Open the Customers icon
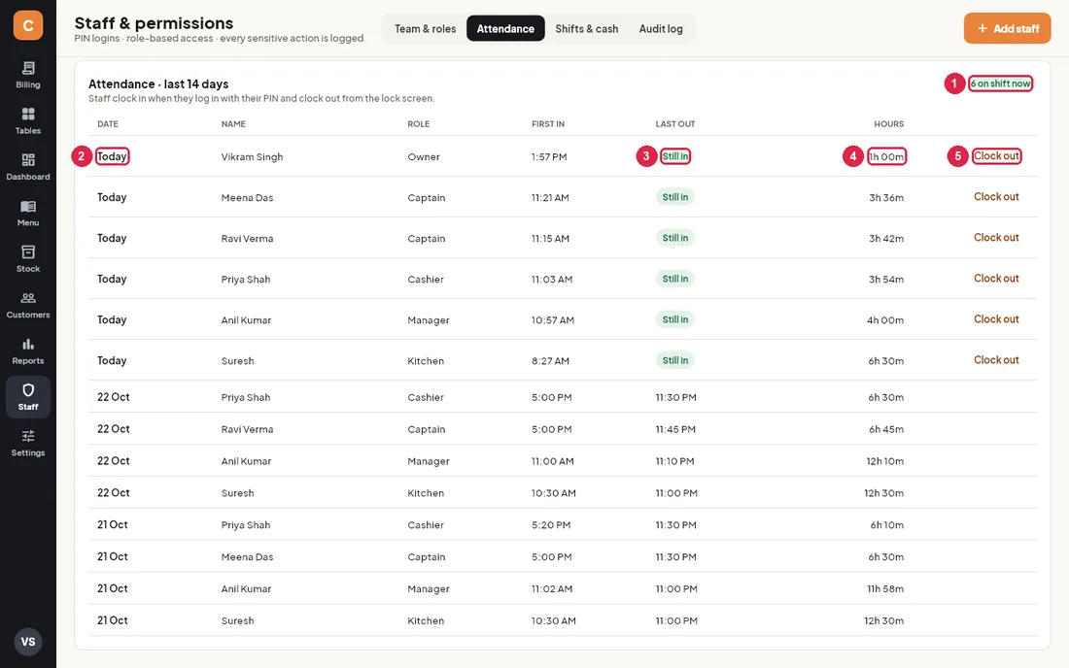Screen dimensions: 1069x668 (x=28, y=298)
